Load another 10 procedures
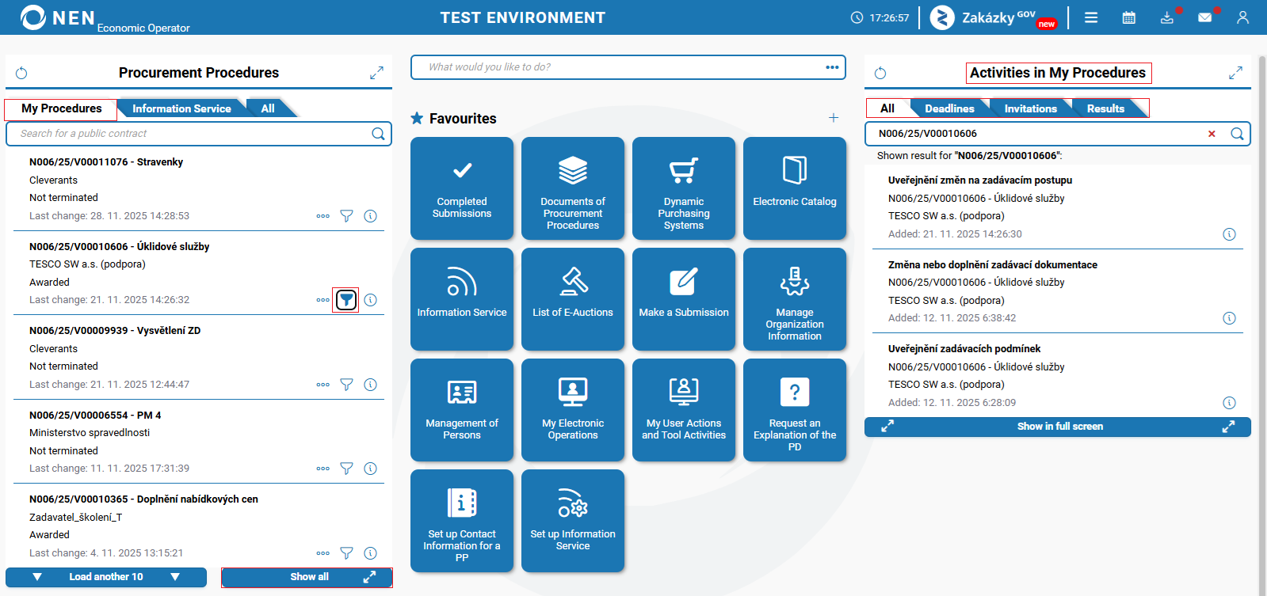Viewport: 1267px width, 596px height. (x=106, y=577)
